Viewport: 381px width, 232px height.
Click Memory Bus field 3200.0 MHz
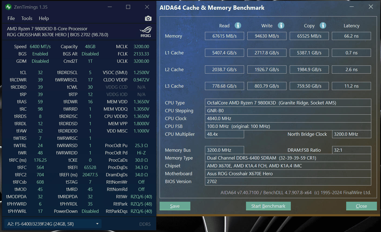coord(224,150)
